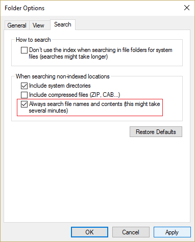Click the blank area below Restore Defaults
This screenshot has height=242, width=195.
(97, 178)
